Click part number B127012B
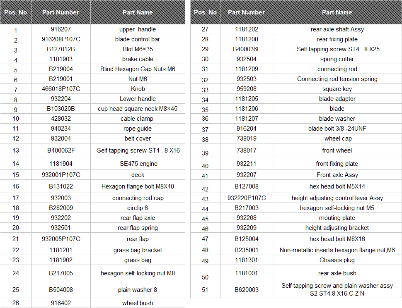402x308 pixels. [x=61, y=49]
